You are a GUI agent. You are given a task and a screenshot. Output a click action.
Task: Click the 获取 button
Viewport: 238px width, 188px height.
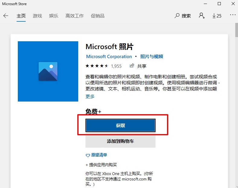(121, 125)
